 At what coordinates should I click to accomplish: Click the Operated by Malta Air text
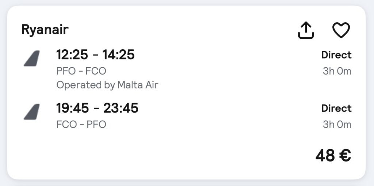coord(107,85)
